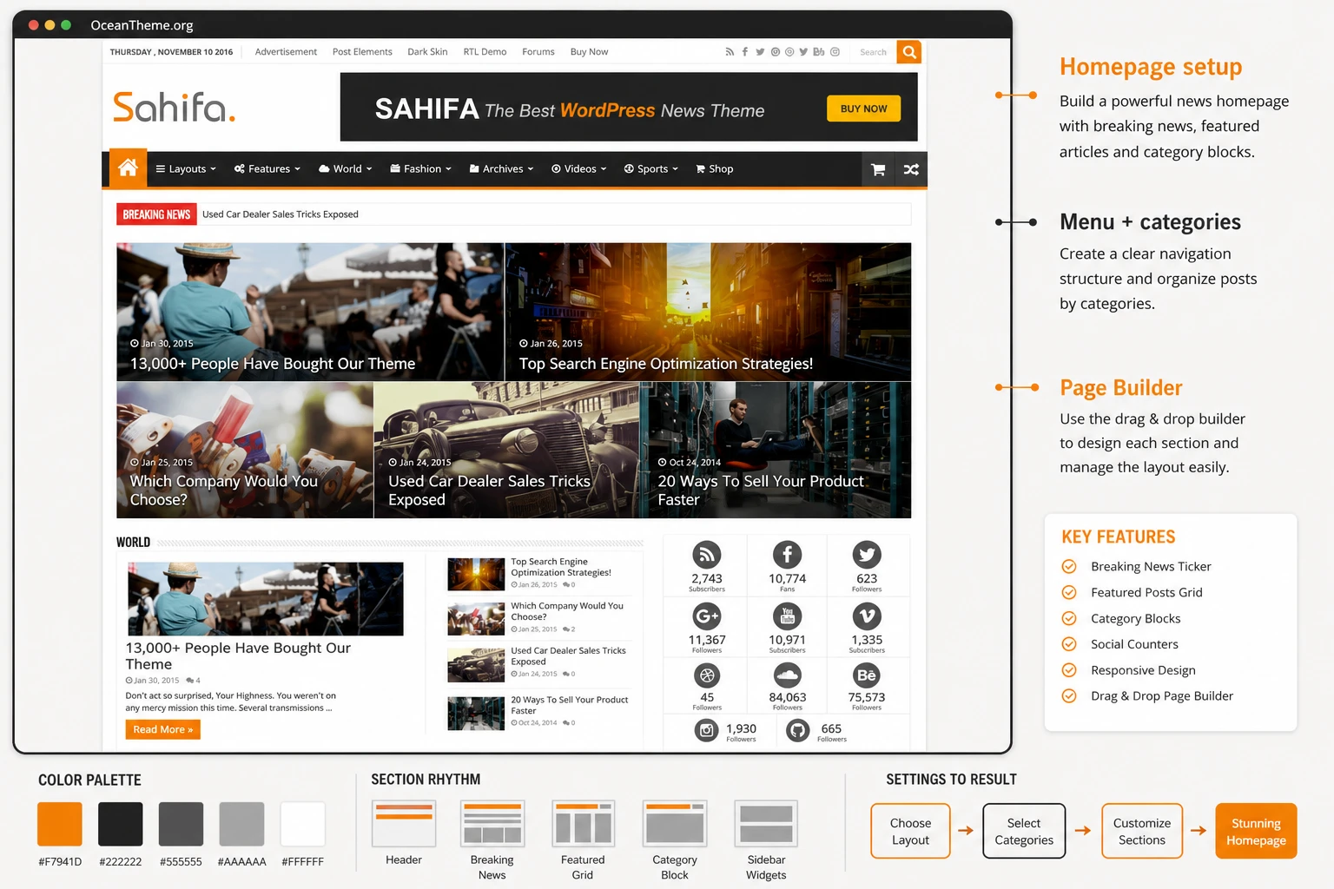Image resolution: width=1334 pixels, height=889 pixels.
Task: Click the Facebook fans counter icon
Action: pyautogui.click(x=787, y=555)
